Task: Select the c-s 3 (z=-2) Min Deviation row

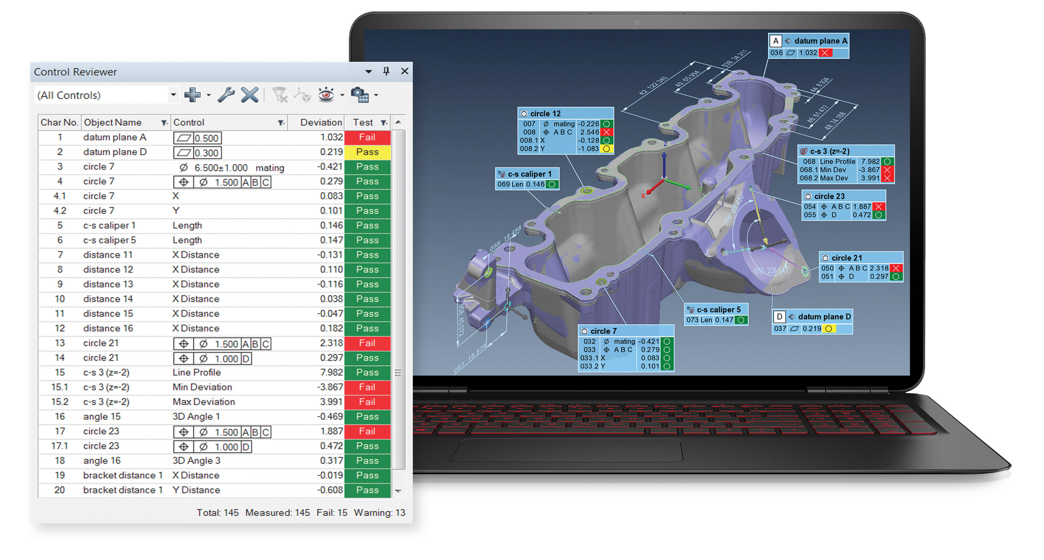Action: [x=215, y=387]
